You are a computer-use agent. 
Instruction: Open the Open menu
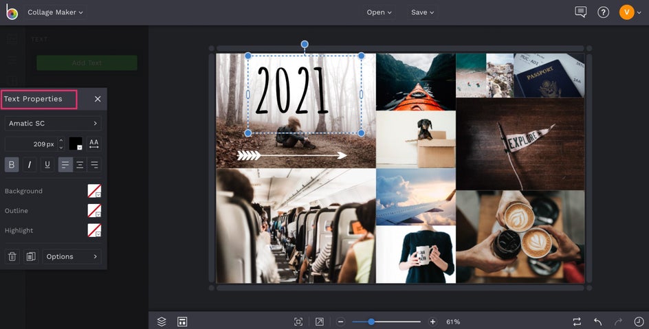pos(379,12)
